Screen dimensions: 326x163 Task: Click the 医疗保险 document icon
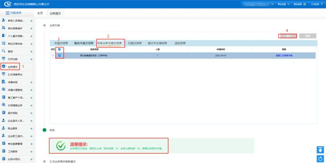click(4, 112)
